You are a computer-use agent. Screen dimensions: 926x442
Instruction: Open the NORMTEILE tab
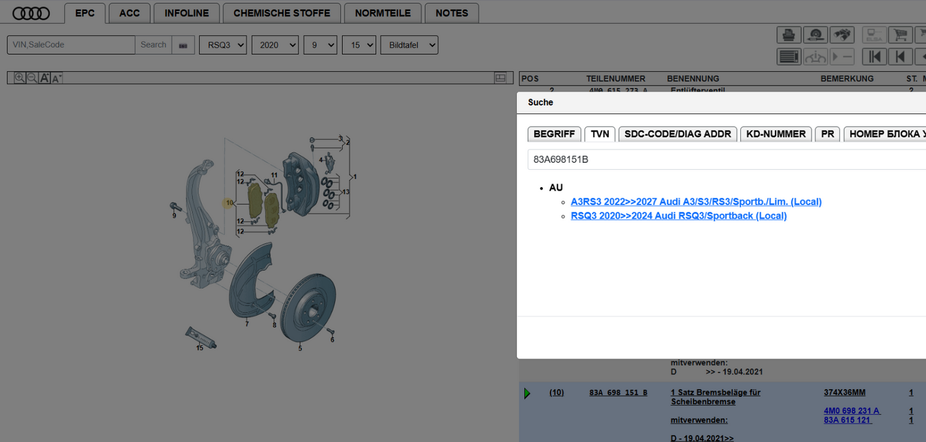[383, 13]
